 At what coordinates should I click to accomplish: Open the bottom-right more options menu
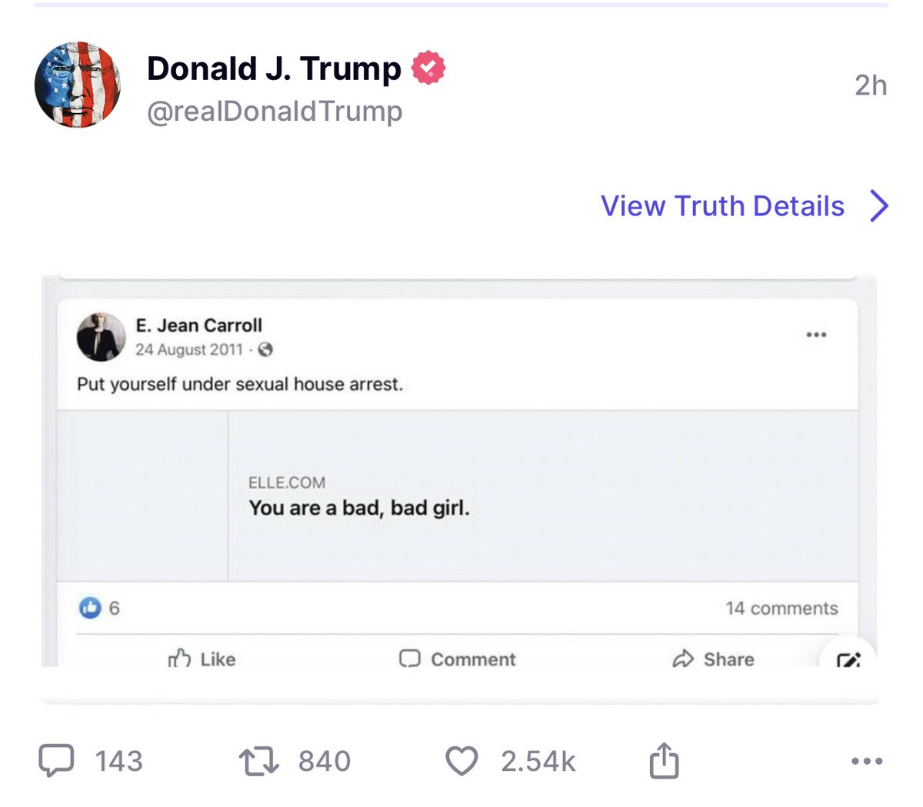[867, 761]
